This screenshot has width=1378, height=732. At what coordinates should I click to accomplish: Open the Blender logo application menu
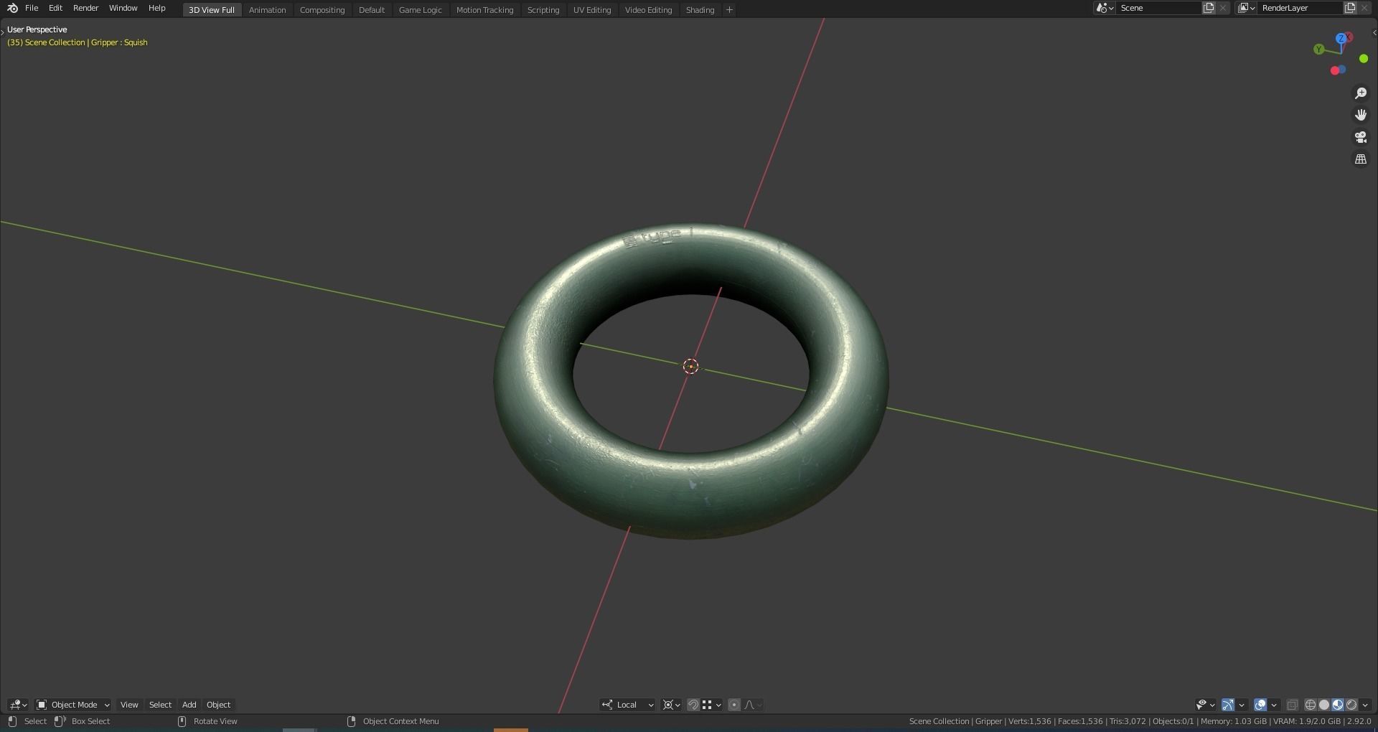[x=12, y=8]
